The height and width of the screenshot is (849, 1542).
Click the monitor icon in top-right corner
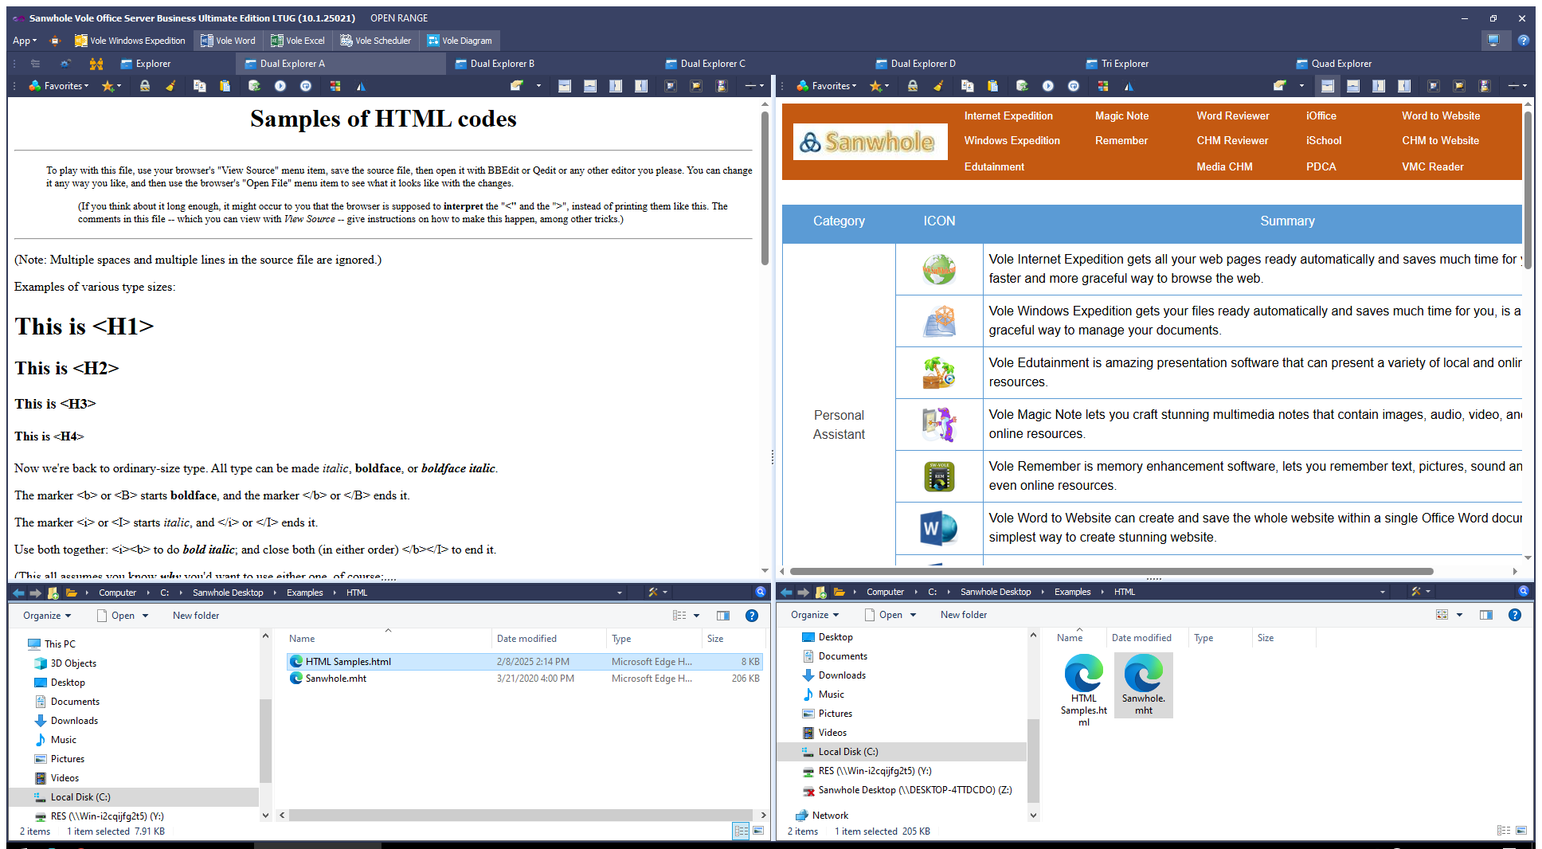(1493, 41)
